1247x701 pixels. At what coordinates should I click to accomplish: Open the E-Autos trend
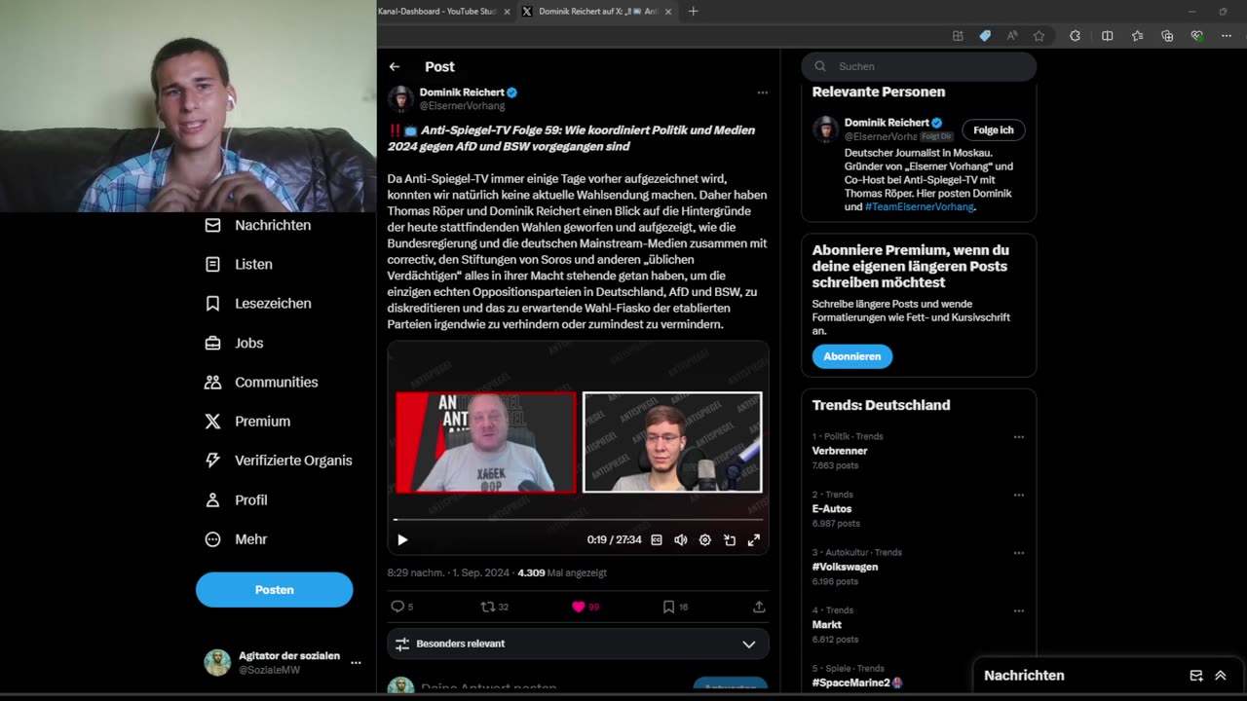832,509
